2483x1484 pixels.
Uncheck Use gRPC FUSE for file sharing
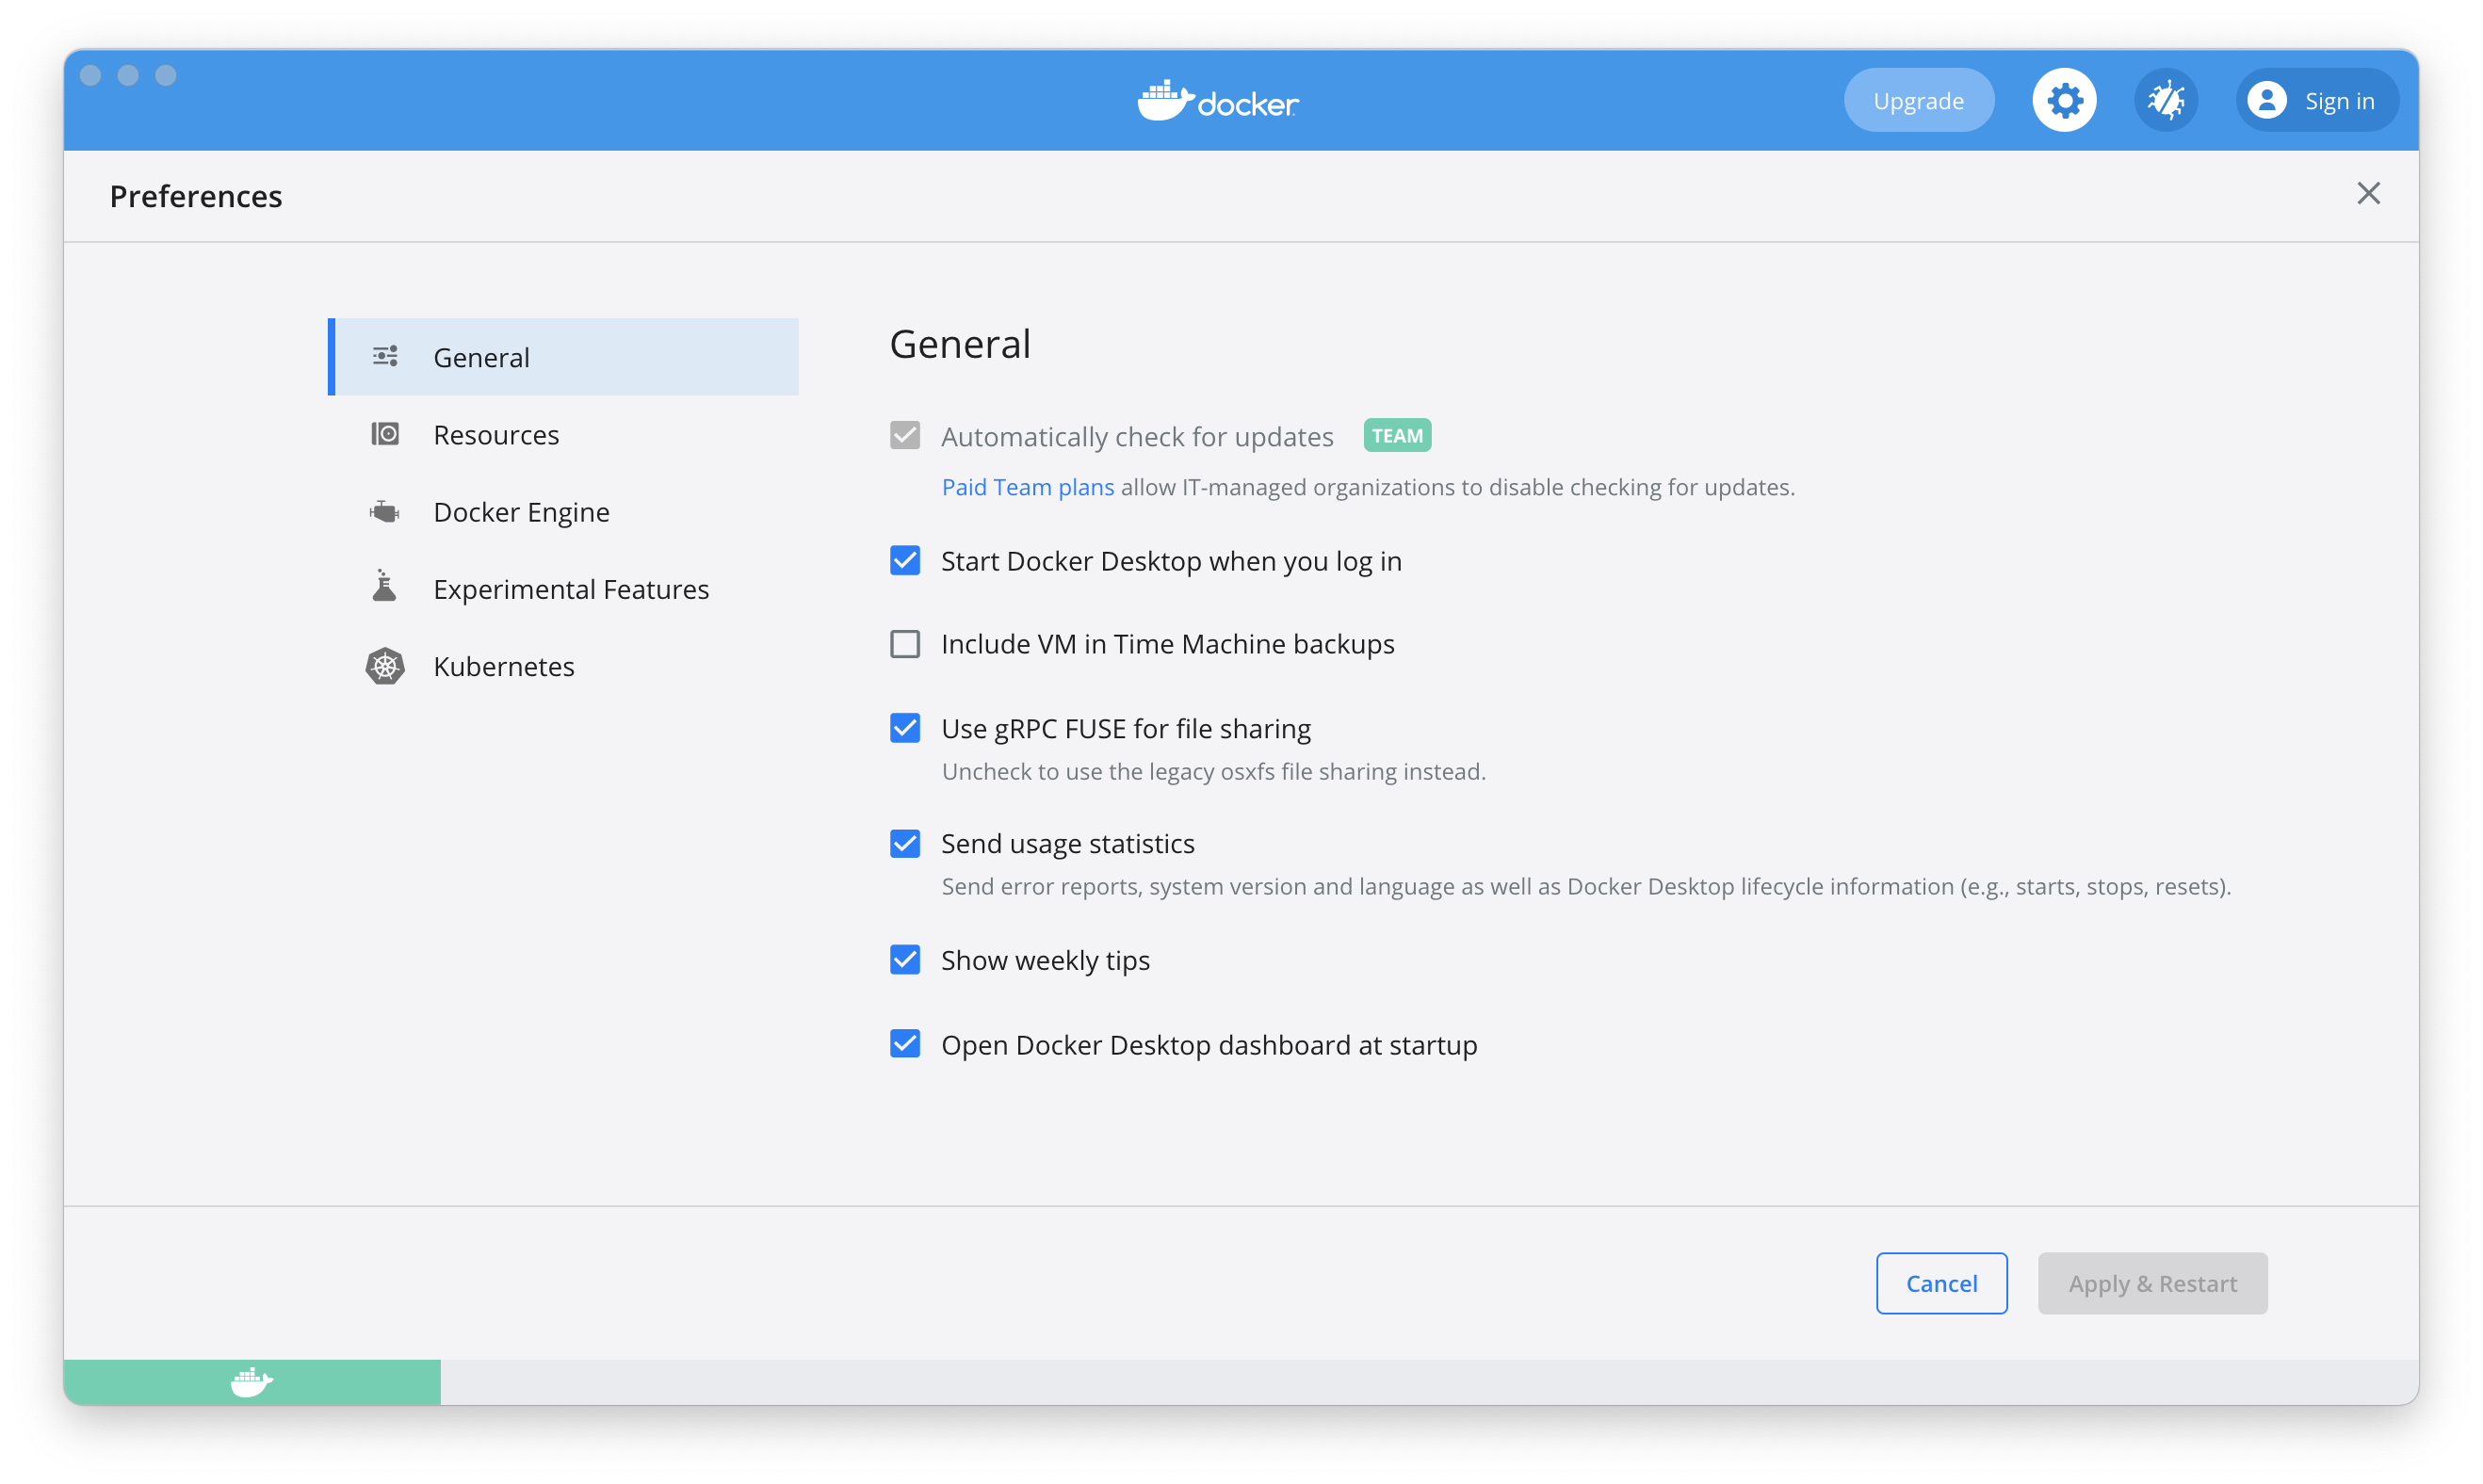tap(904, 728)
